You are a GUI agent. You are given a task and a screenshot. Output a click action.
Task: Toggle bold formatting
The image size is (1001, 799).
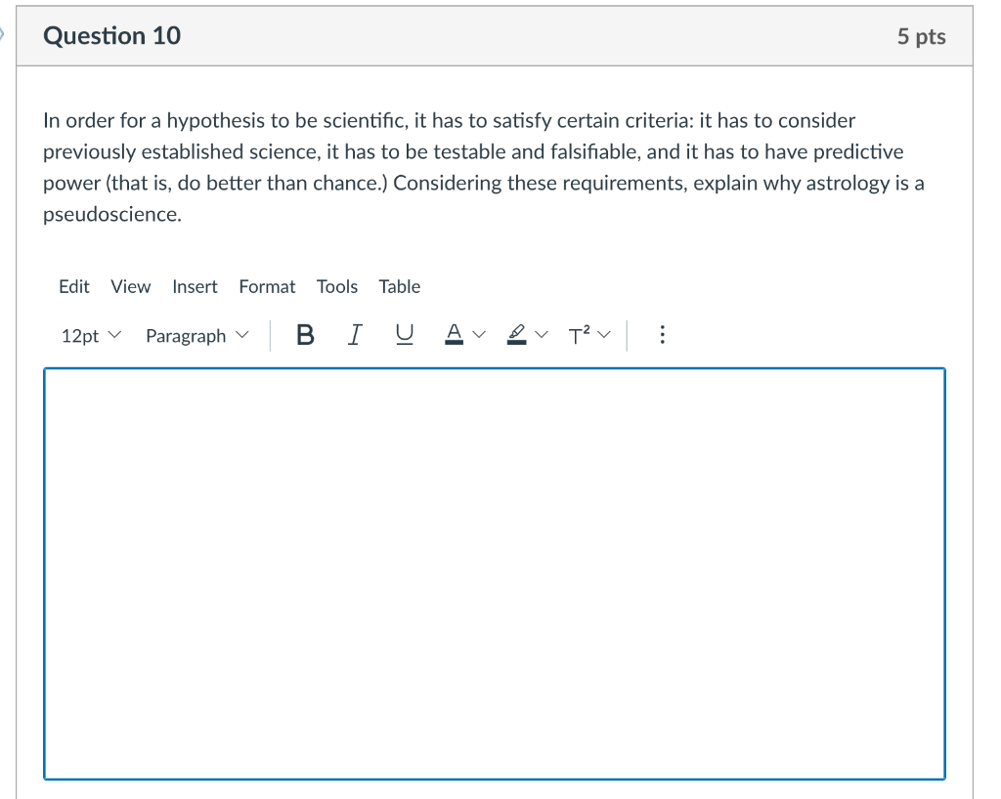(x=305, y=334)
